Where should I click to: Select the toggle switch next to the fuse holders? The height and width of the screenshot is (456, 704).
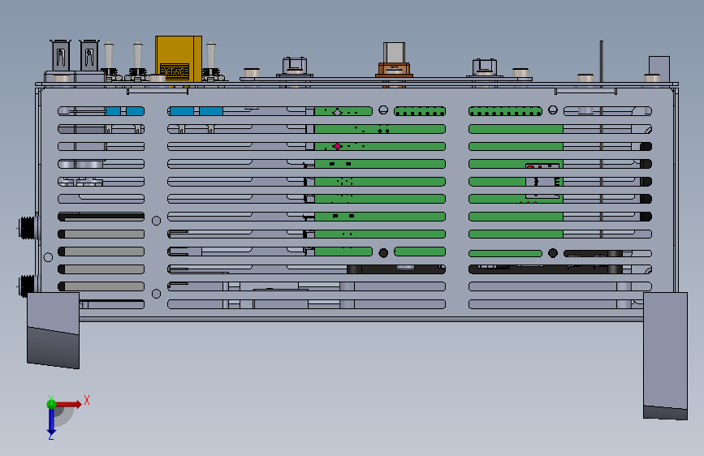tap(109, 60)
